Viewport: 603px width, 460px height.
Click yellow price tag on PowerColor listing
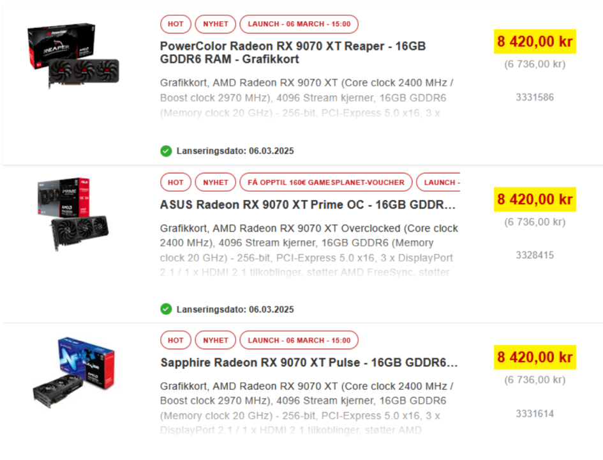(x=535, y=42)
